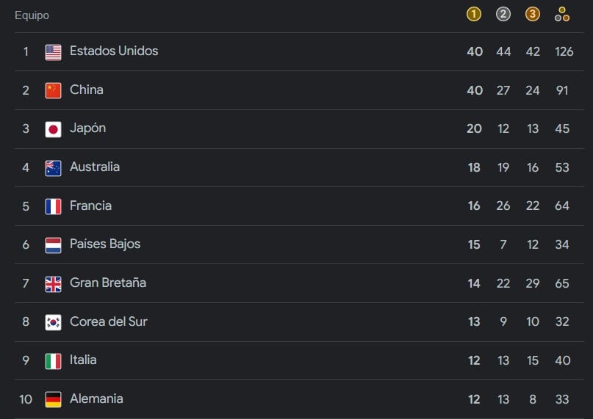The image size is (593, 419).
Task: Open the Países Bajos team link
Action: point(105,244)
